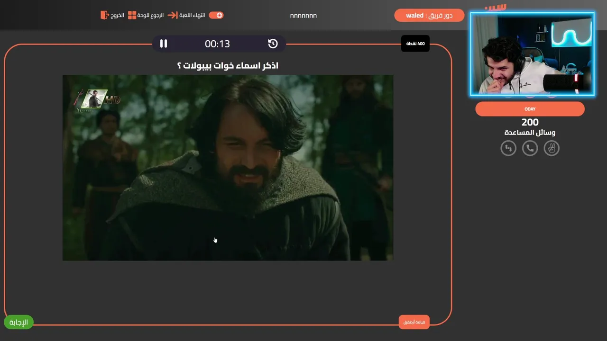This screenshot has width=607, height=341.
Task: Click the board grid icon beside الرجوع للوحة
Action: (x=132, y=15)
